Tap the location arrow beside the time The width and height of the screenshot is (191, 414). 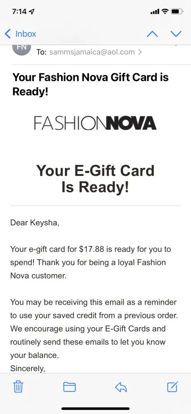coord(33,12)
